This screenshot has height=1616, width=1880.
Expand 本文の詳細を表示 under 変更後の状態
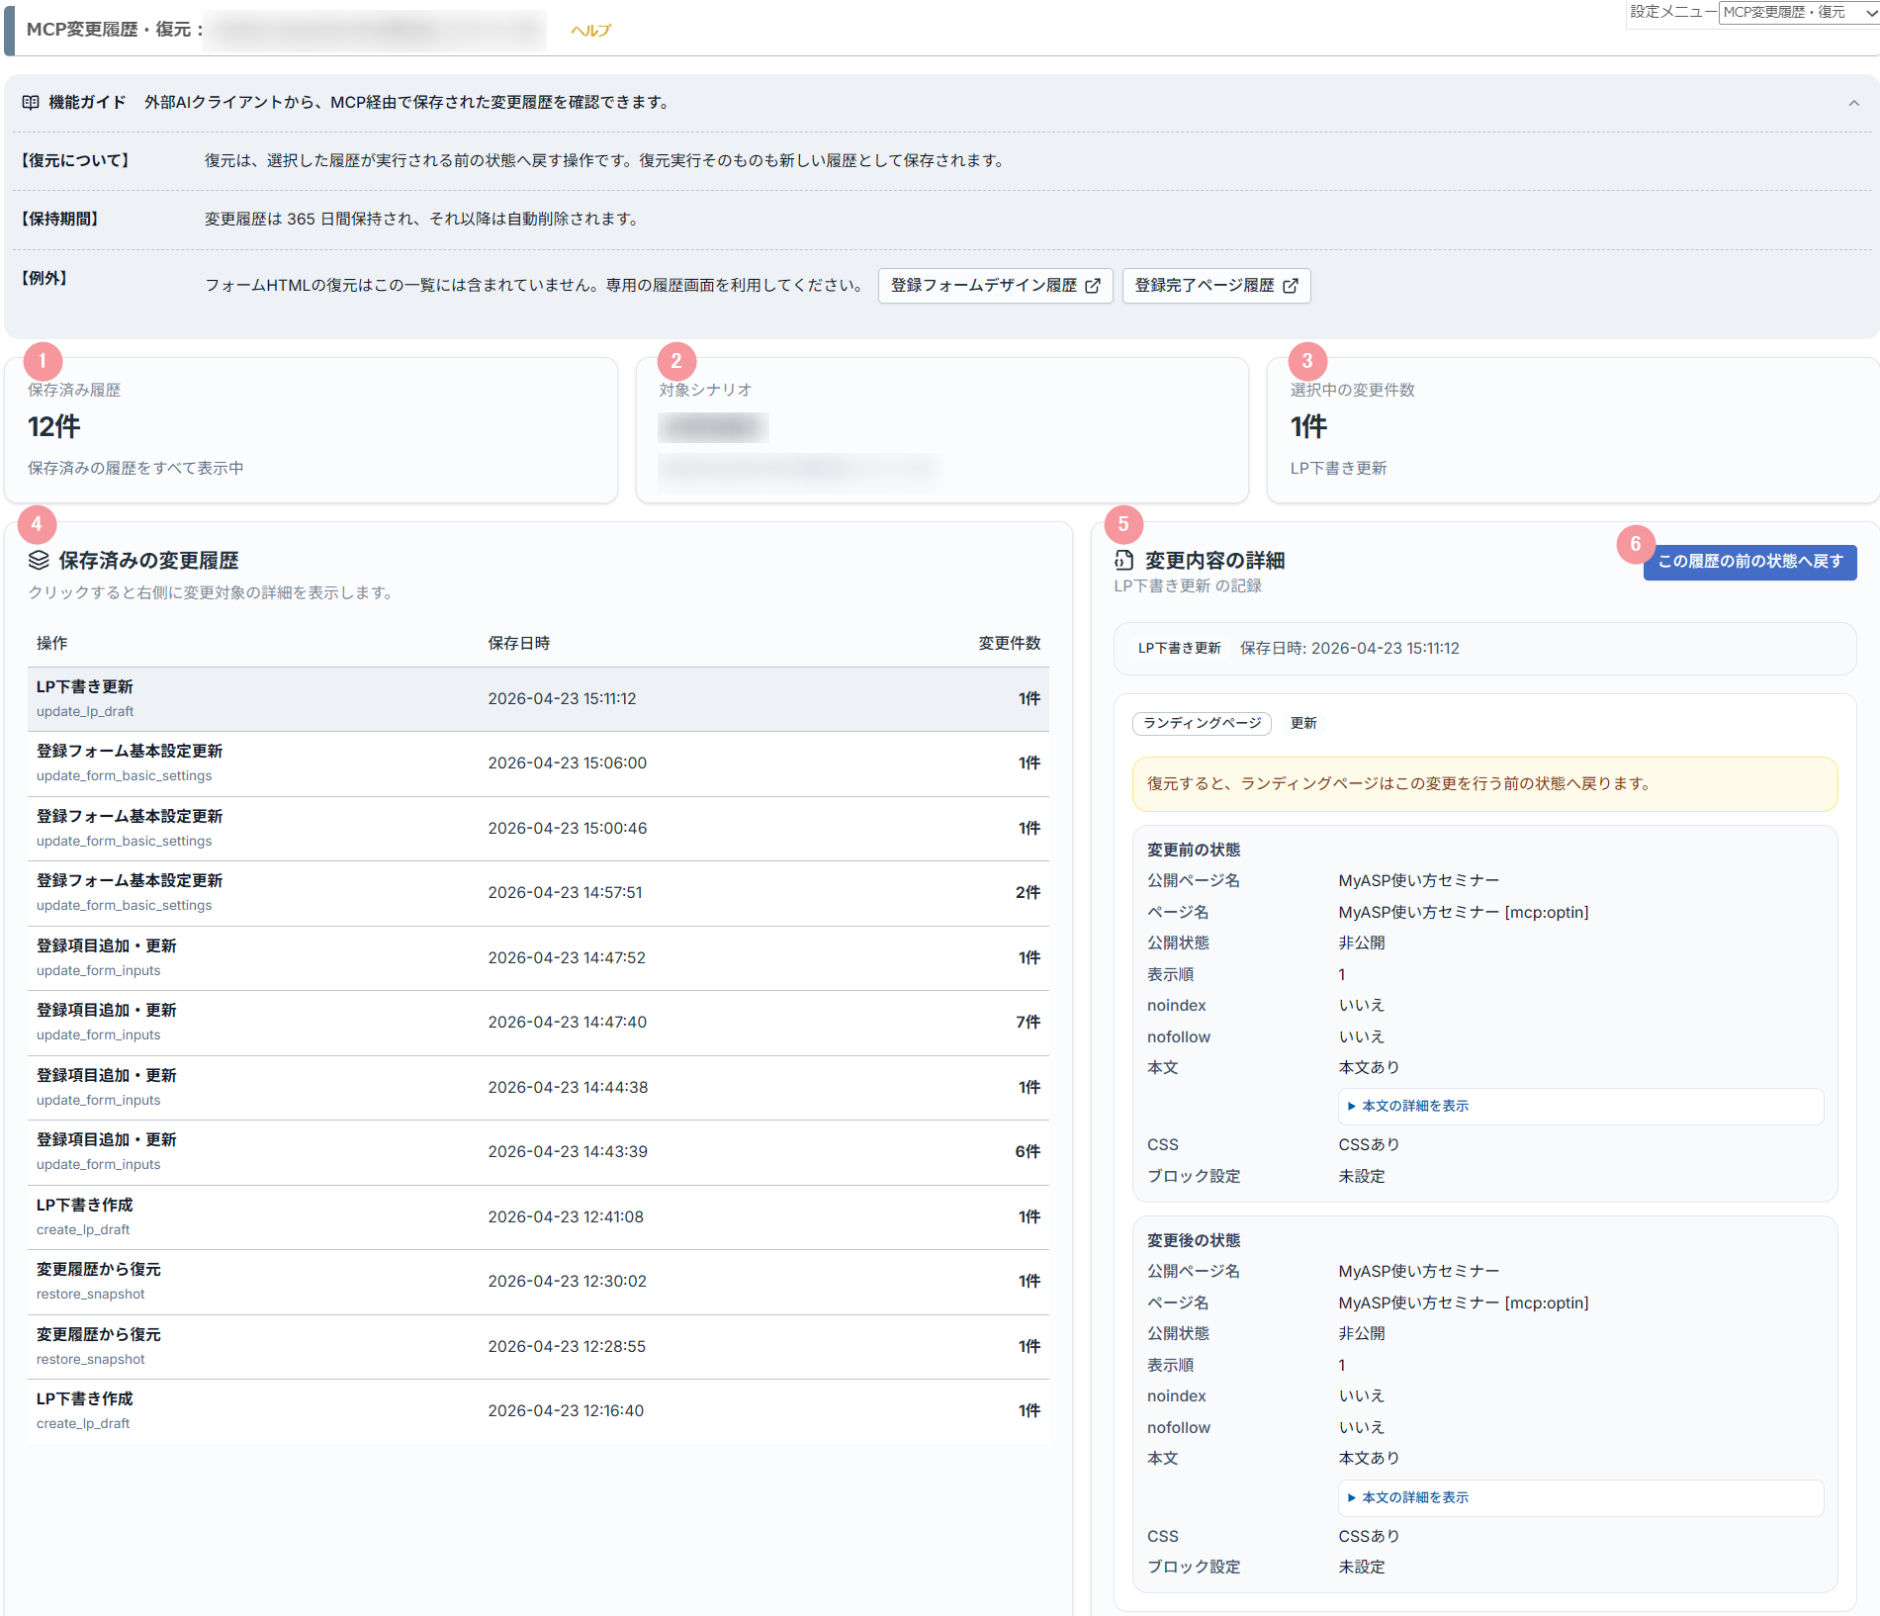point(1414,1497)
